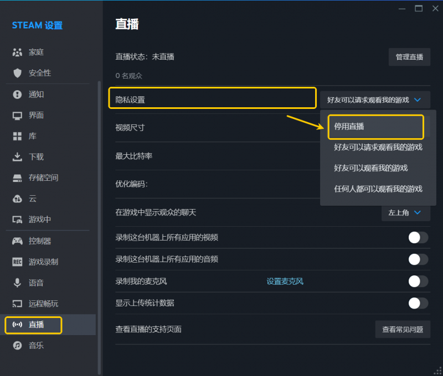Switch to the 通知 settings tab
Viewport: 443px width, 376px height.
[48, 94]
